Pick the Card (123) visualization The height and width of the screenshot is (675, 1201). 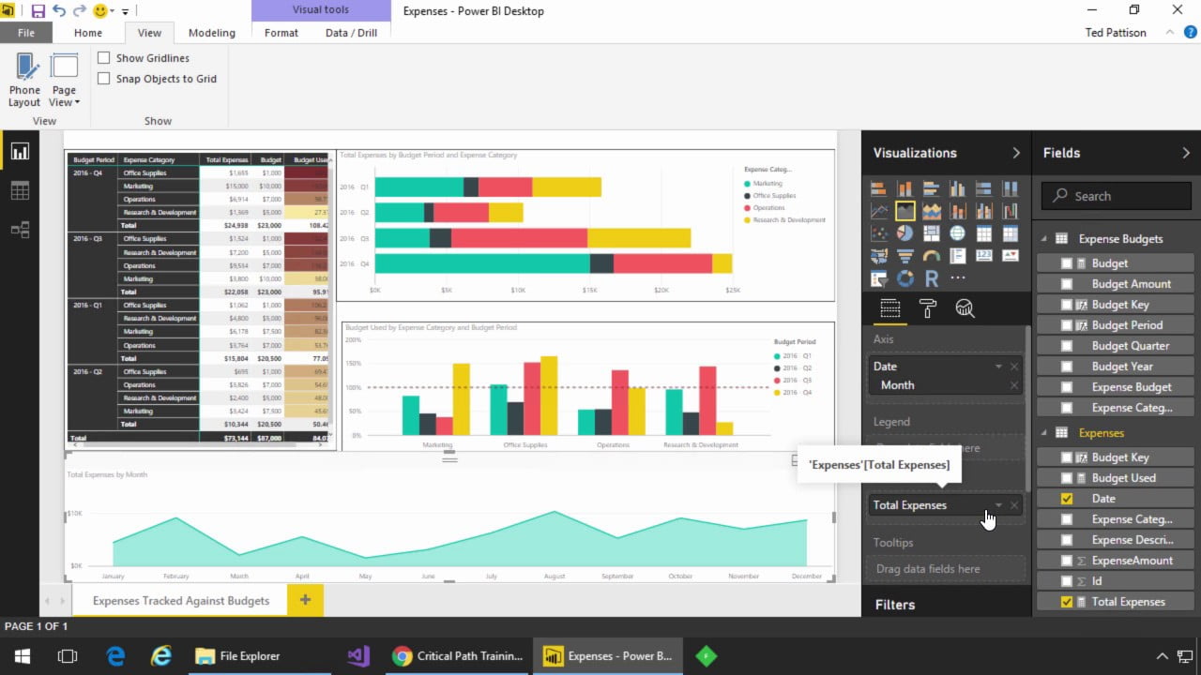point(984,255)
